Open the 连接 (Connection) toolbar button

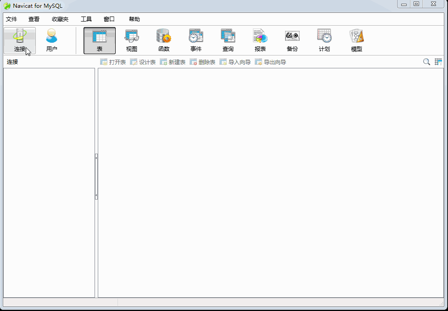(20, 40)
